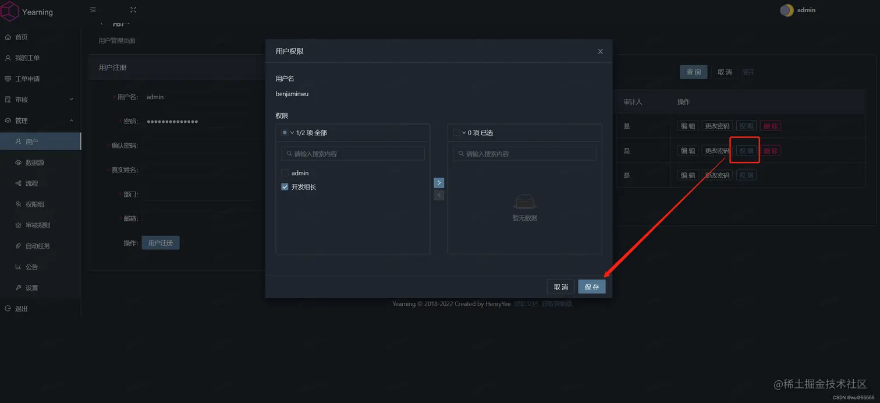
Task: Click the 用户注册 submit button
Action: pyautogui.click(x=161, y=243)
